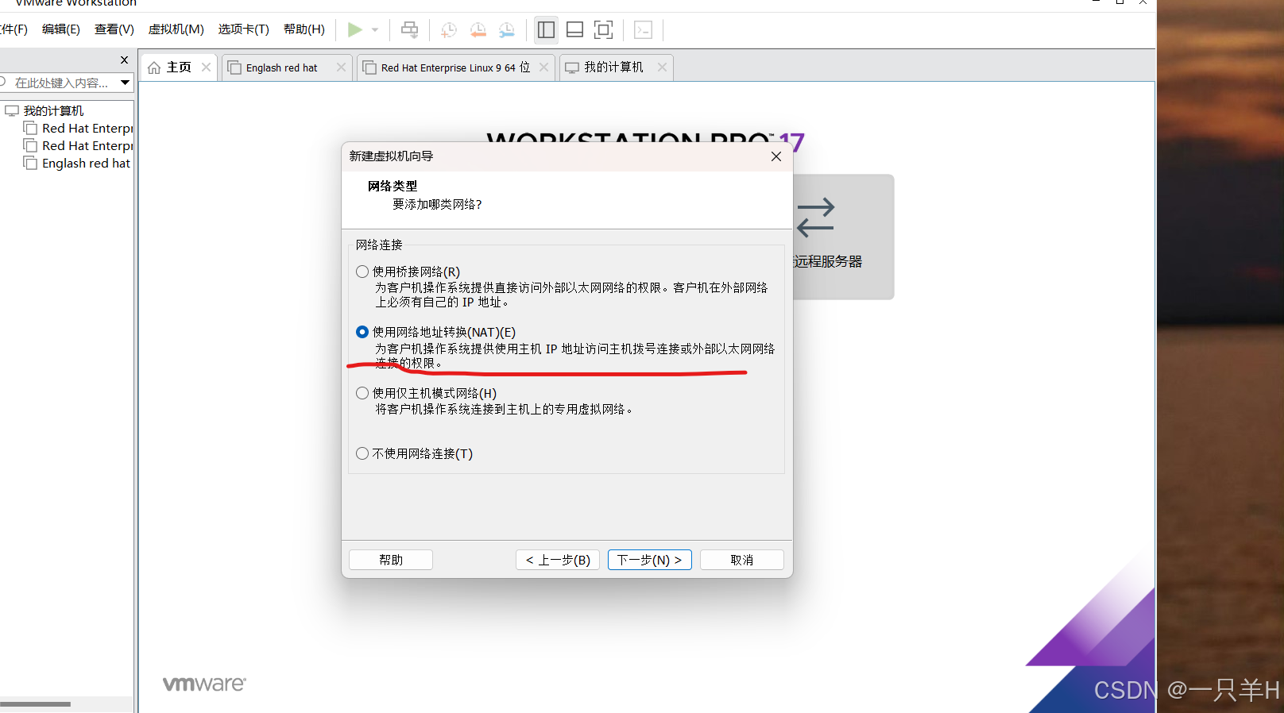Click the 下一步(N) next button
The image size is (1284, 713).
pos(650,560)
